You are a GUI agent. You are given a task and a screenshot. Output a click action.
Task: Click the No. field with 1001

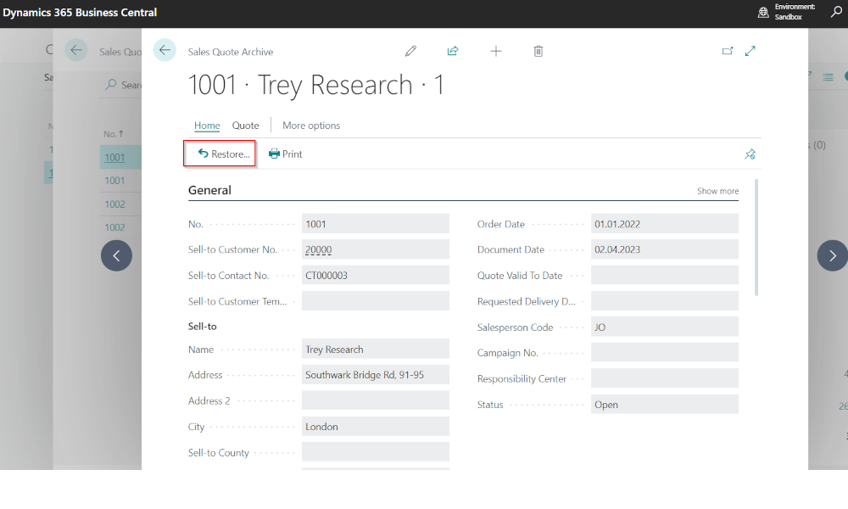pyautogui.click(x=376, y=223)
